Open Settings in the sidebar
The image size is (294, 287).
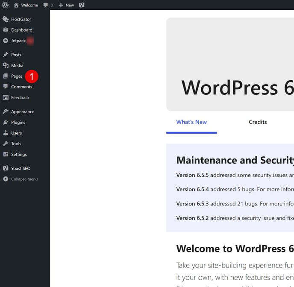19,154
